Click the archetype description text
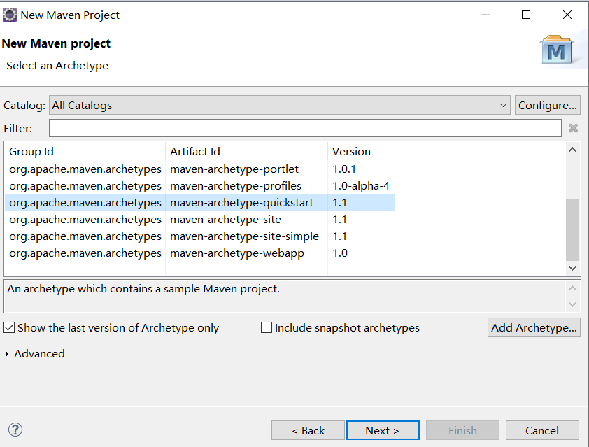Viewport: 589px width, 447px height. click(143, 289)
